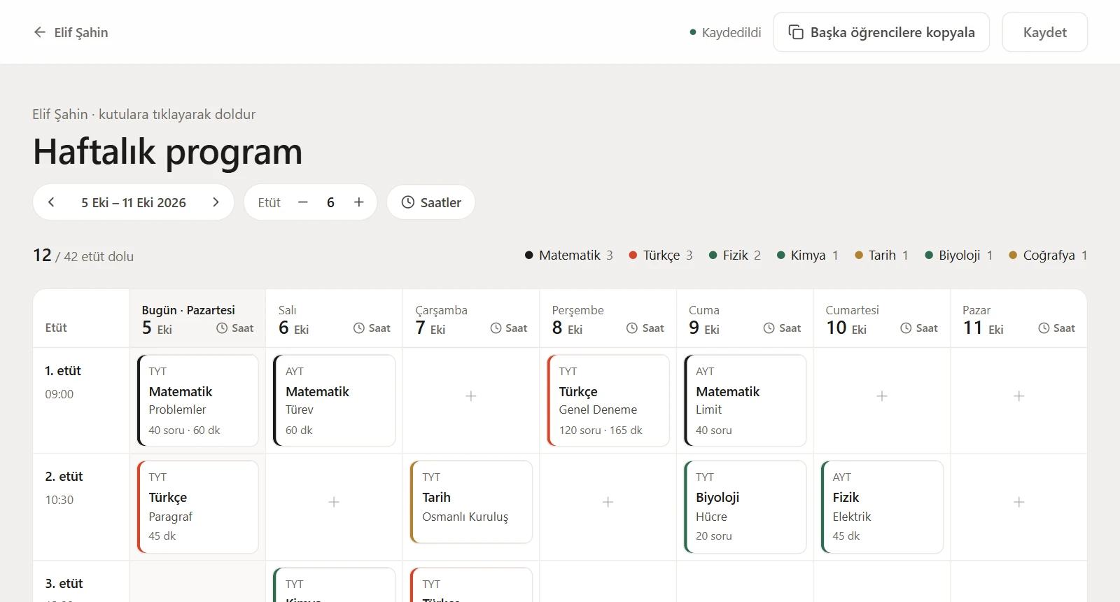
Task: Go back using the arrow beside Elif Şahin
Action: [40, 32]
